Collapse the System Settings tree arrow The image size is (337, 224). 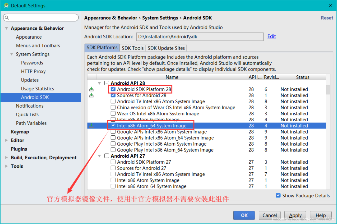tap(11, 54)
